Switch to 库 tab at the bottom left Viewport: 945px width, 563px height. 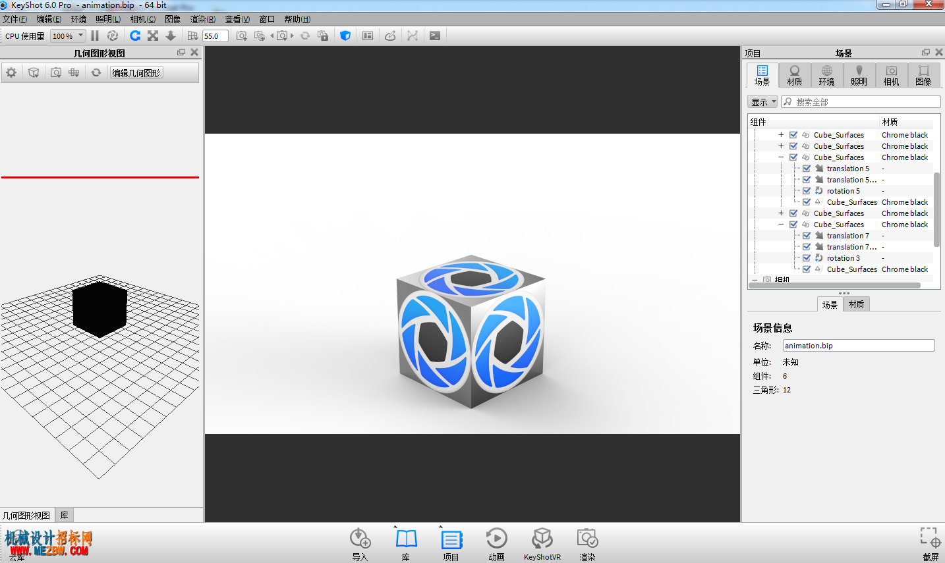(64, 515)
